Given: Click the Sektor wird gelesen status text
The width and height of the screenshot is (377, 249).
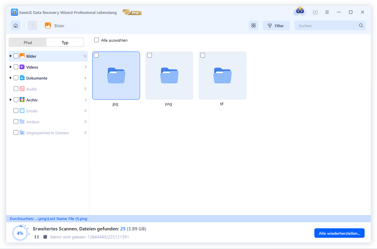Looking at the screenshot, I should tap(90, 237).
